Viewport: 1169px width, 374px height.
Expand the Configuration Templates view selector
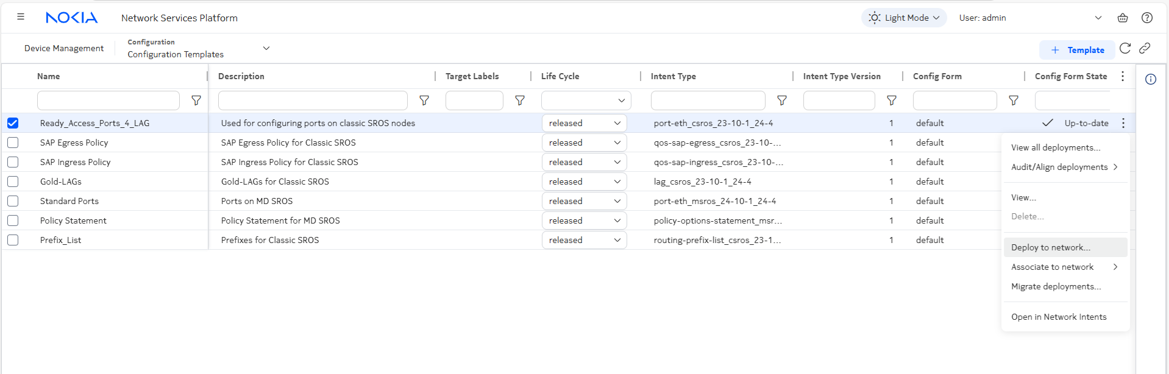coord(266,48)
